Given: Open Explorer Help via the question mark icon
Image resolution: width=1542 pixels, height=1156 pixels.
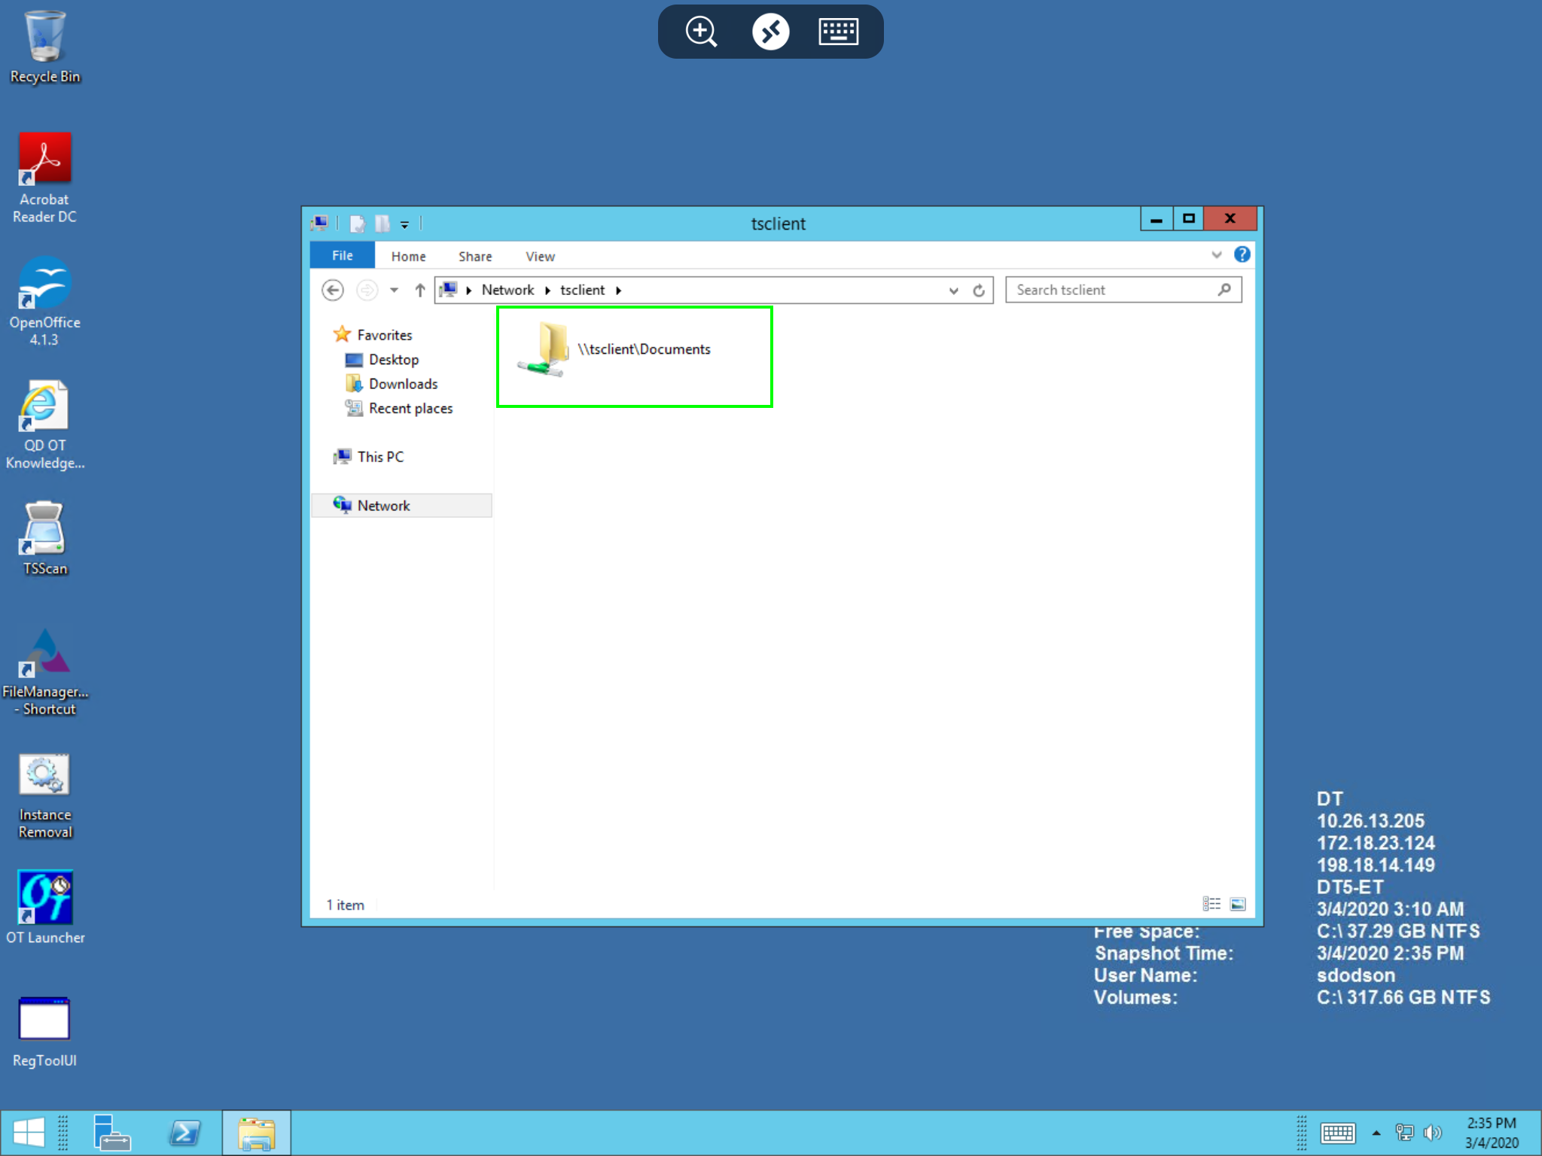Looking at the screenshot, I should click(1242, 255).
